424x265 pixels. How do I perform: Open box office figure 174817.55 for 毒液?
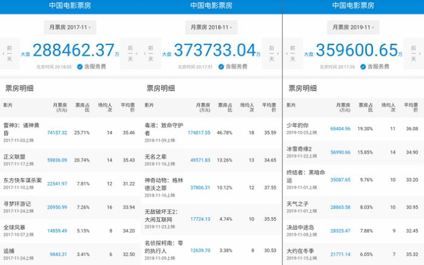pyautogui.click(x=199, y=132)
